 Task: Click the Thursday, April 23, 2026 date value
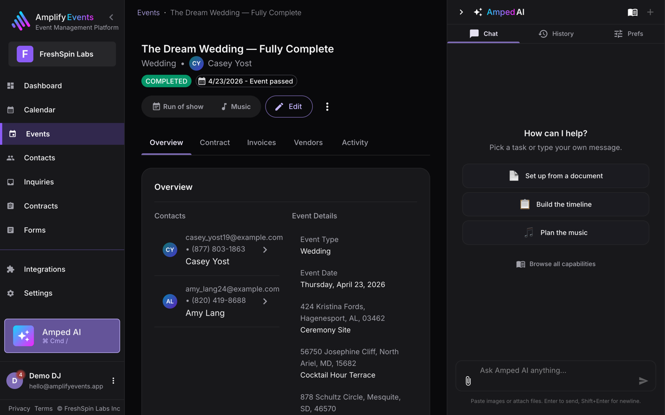pos(343,284)
